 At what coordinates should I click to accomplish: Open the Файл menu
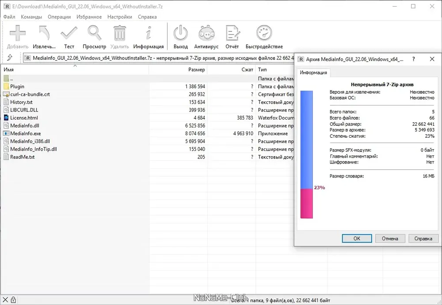coord(9,17)
